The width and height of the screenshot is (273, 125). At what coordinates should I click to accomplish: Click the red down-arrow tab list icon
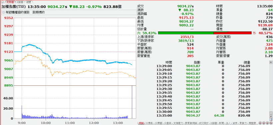point(264,123)
